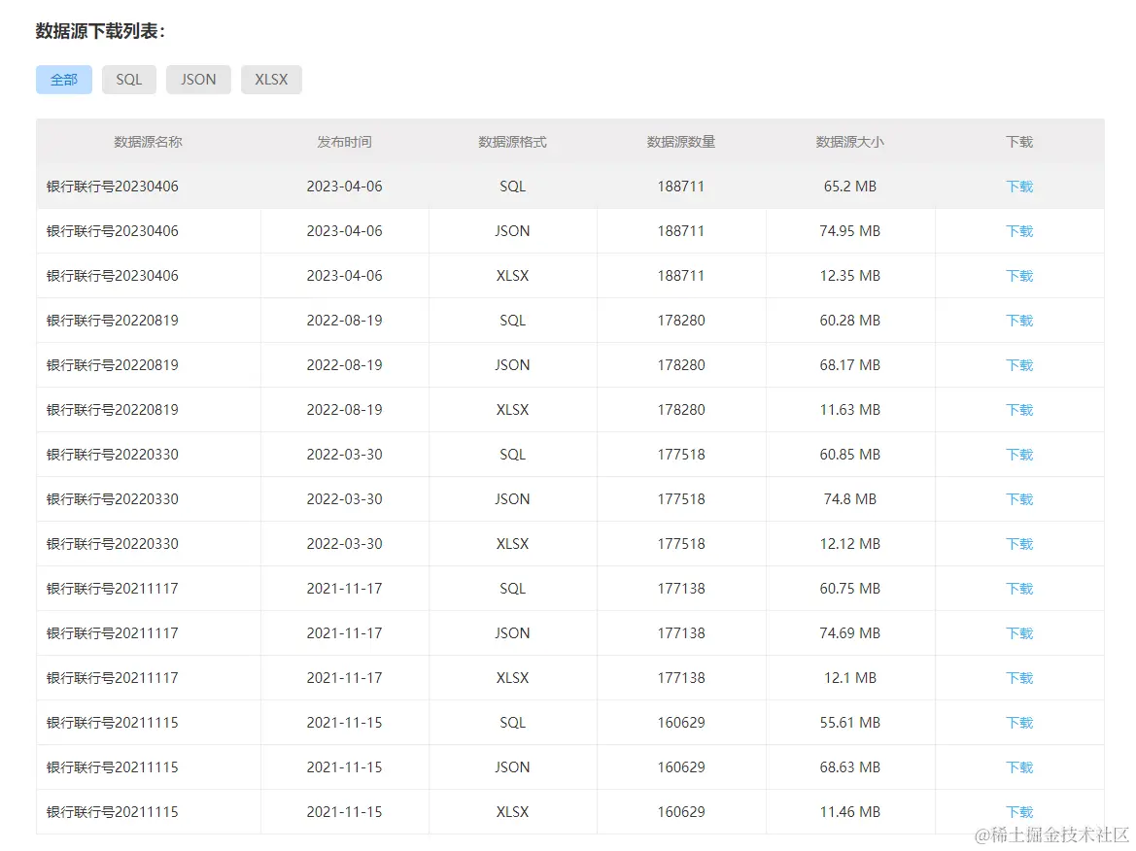Image resolution: width=1136 pixels, height=851 pixels.
Task: Click 银行联行号20230406 name in the 65.2 MB row
Action: pyautogui.click(x=113, y=187)
